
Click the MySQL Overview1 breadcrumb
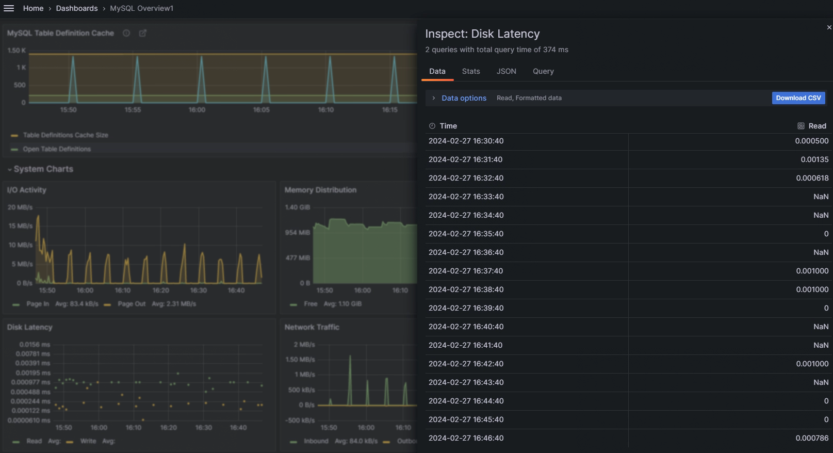pyautogui.click(x=142, y=8)
